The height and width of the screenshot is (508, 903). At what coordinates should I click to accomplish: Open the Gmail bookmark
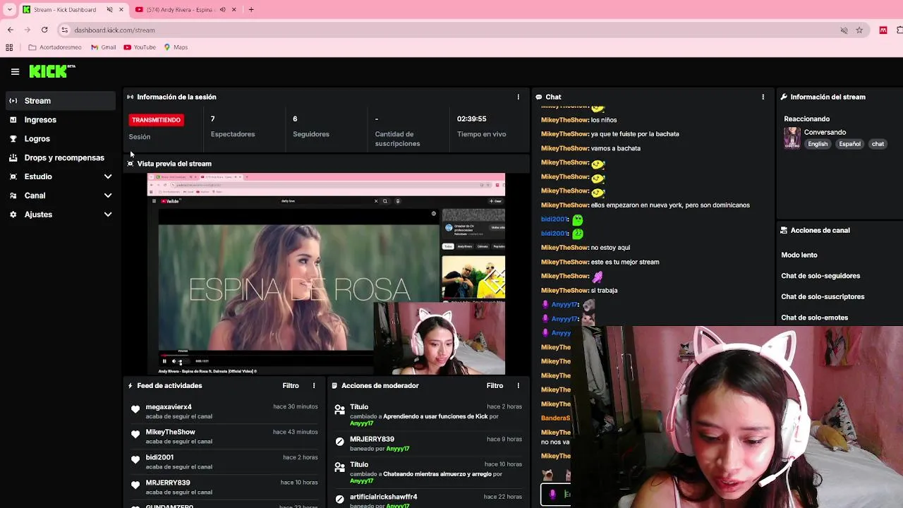[104, 47]
